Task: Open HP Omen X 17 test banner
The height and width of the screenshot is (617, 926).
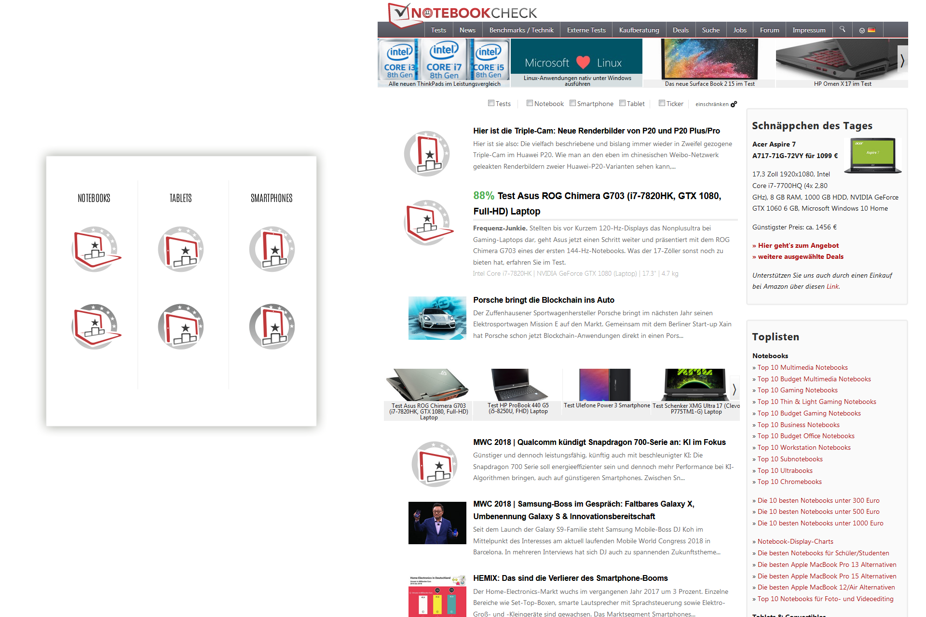Action: tap(842, 63)
